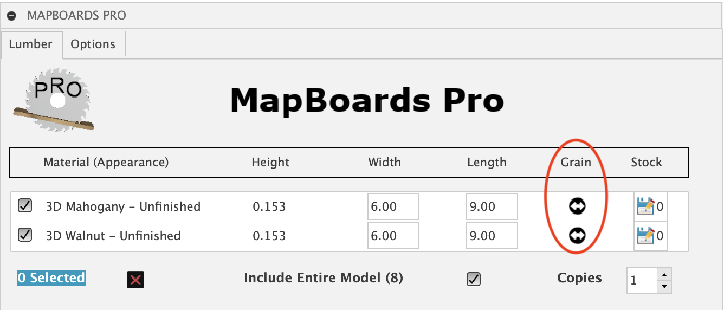This screenshot has width=724, height=310.
Task: Click the red X clear selection icon
Action: (x=135, y=280)
